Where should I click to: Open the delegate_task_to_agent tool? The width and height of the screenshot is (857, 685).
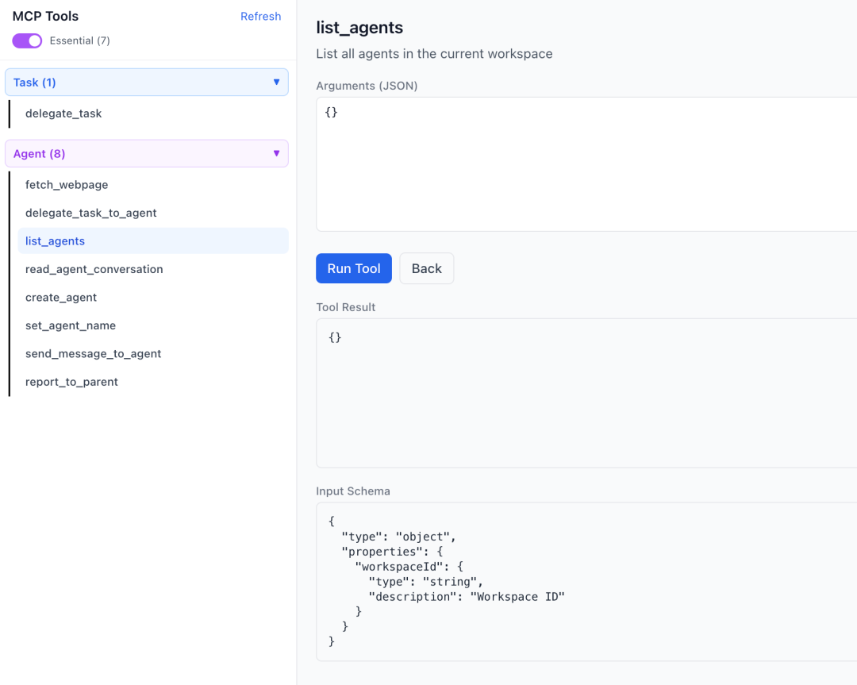tap(90, 213)
